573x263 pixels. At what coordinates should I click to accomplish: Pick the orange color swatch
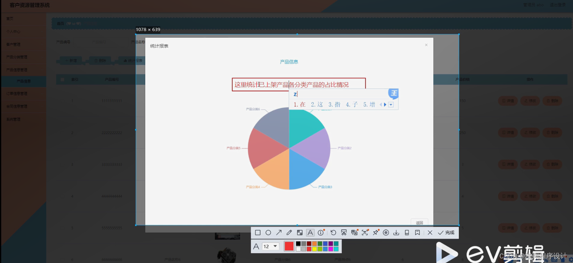(314, 244)
